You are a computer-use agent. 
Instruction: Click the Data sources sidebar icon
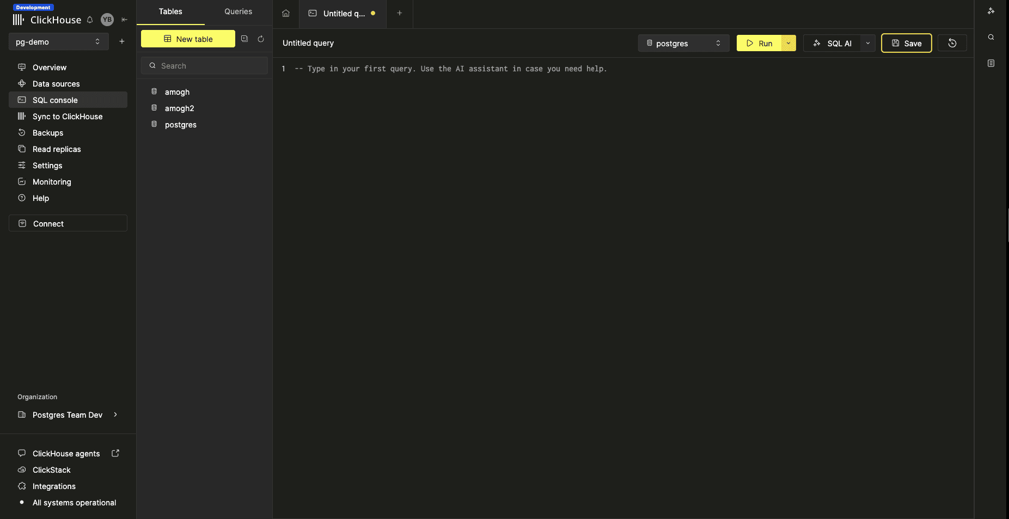click(x=22, y=83)
